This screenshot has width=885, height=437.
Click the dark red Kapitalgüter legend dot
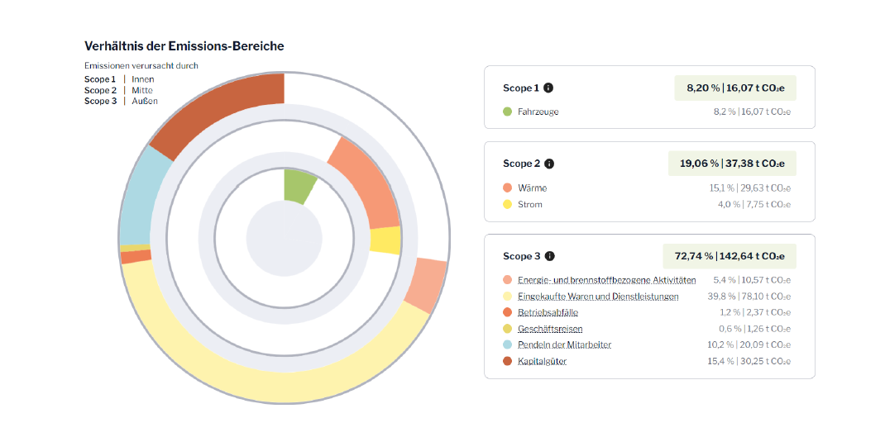(x=507, y=361)
